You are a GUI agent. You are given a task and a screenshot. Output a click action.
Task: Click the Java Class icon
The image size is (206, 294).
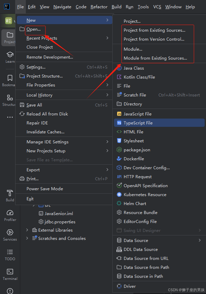(x=119, y=68)
